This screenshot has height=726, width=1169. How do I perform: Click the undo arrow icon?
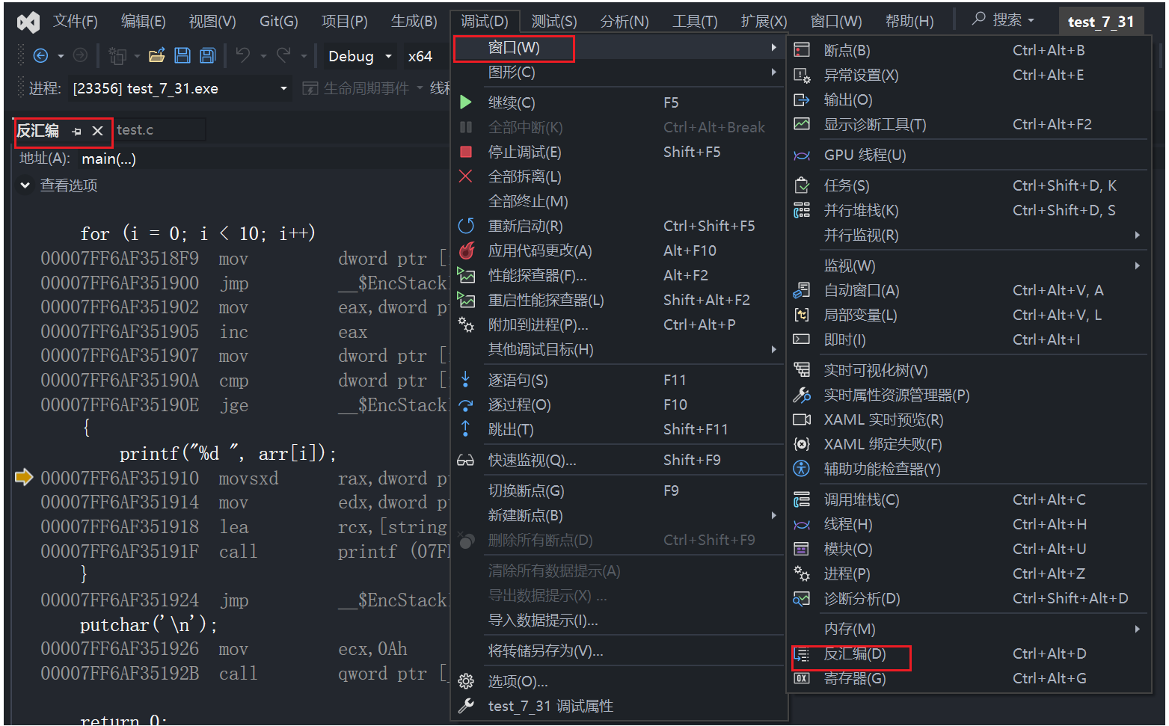pos(243,55)
